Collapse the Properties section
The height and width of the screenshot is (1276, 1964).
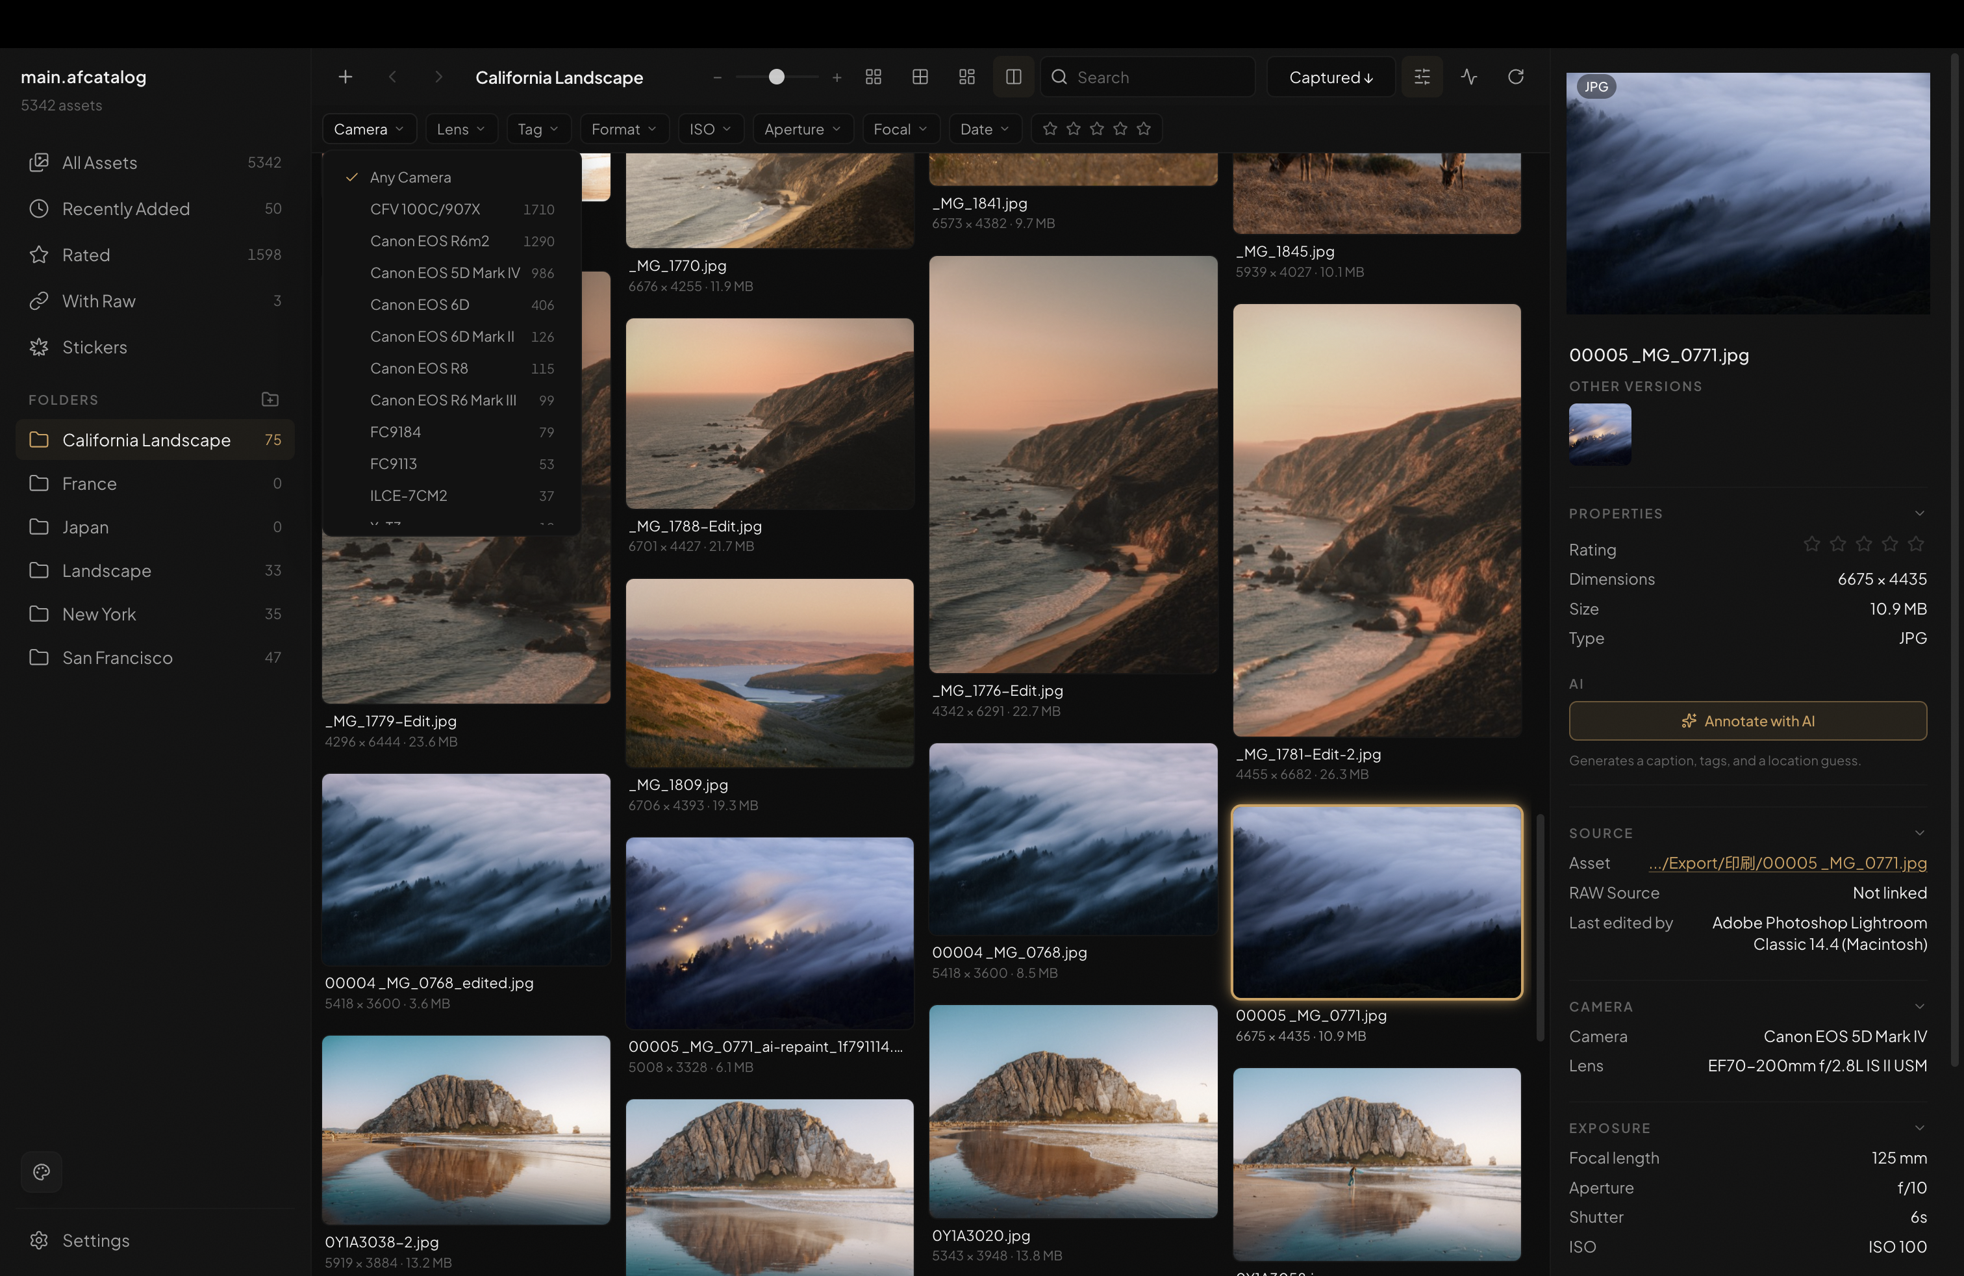1919,513
